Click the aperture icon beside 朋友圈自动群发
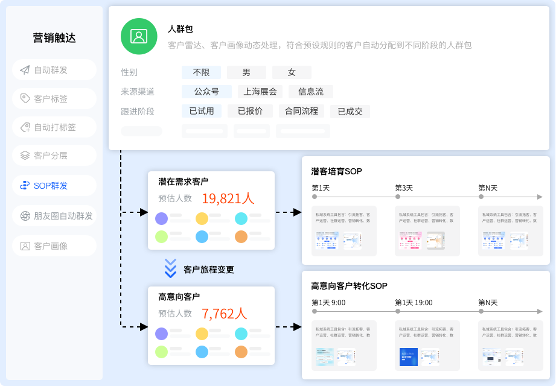Screen dimensions: 556x386 25,216
